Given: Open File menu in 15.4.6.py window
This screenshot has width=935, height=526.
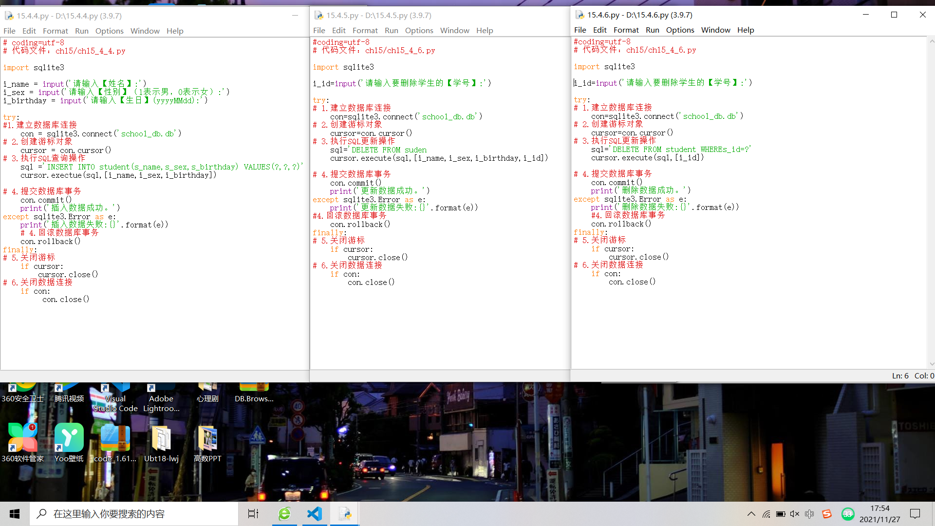Looking at the screenshot, I should point(580,30).
